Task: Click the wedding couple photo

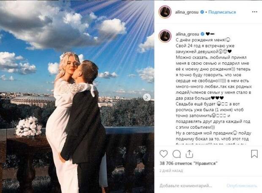Action: click(x=77, y=96)
